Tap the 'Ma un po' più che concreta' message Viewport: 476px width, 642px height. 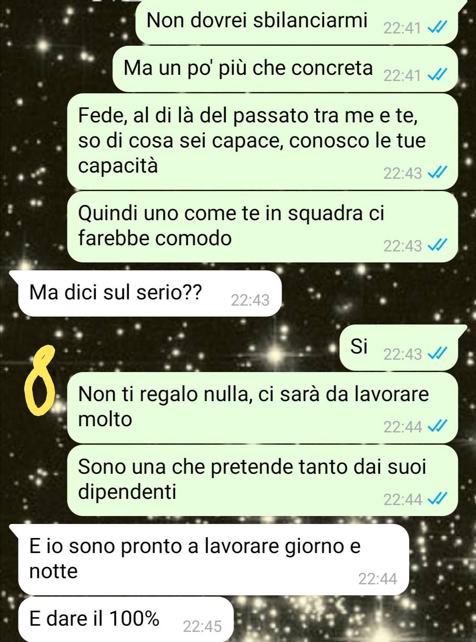tap(248, 68)
